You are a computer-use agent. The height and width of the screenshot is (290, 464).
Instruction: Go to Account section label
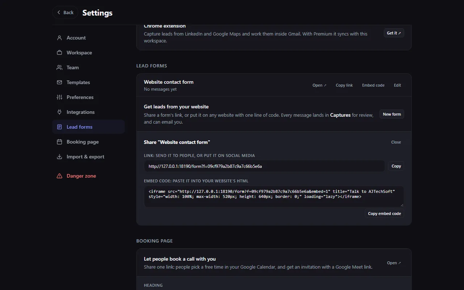click(76, 38)
